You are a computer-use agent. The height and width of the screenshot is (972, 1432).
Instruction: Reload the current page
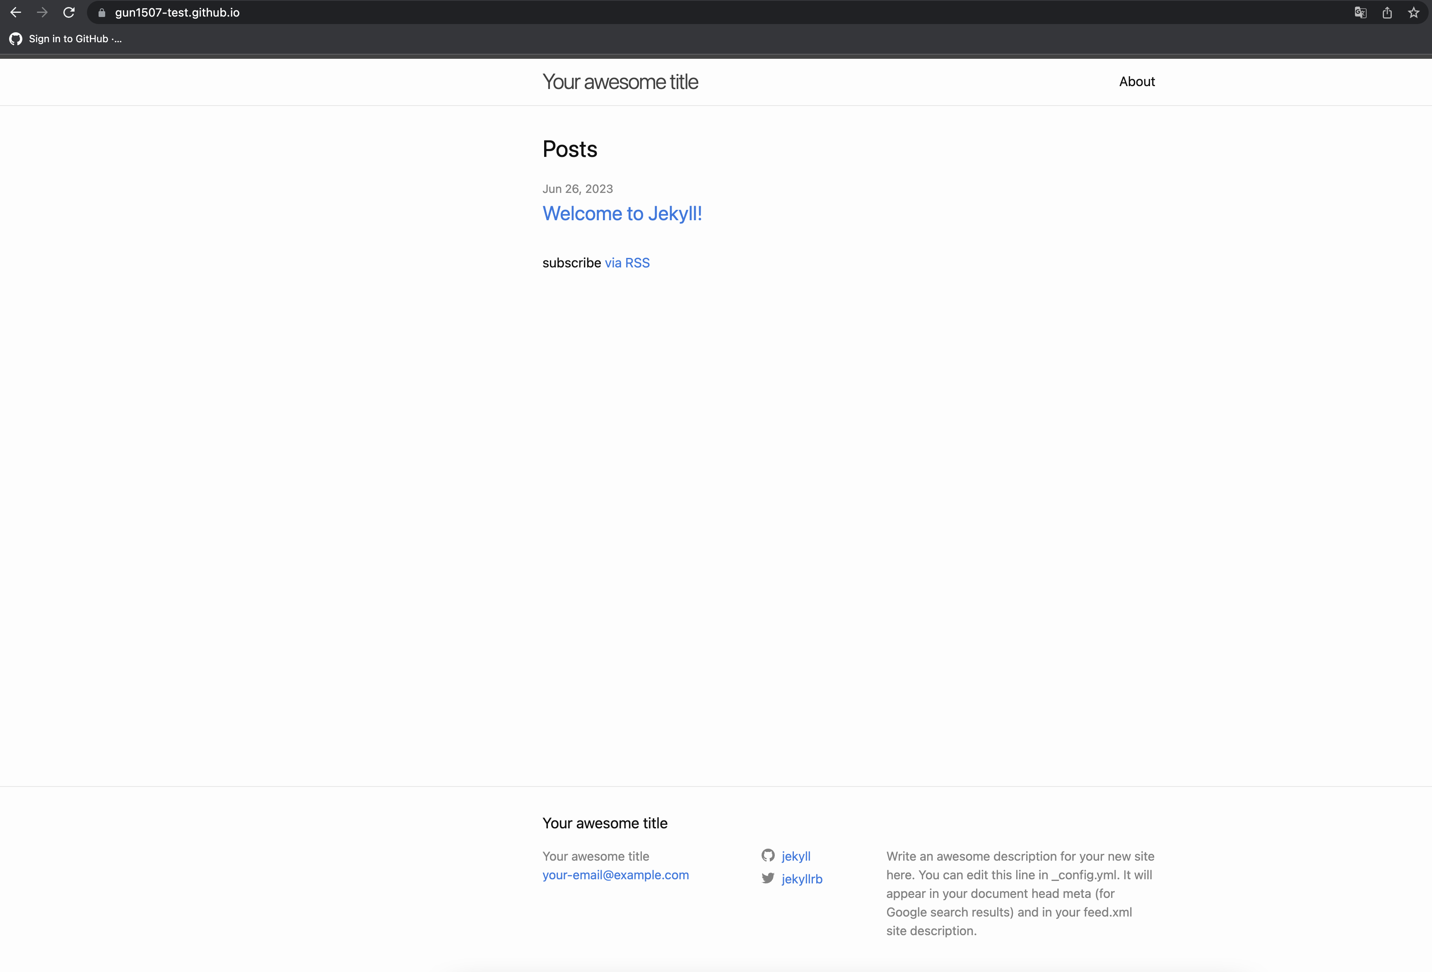tap(69, 12)
